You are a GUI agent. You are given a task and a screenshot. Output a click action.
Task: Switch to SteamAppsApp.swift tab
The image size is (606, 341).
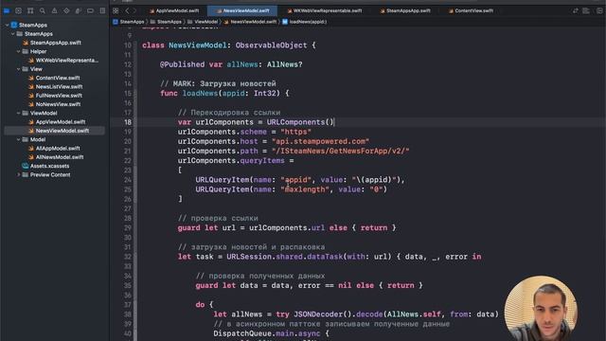pos(405,10)
